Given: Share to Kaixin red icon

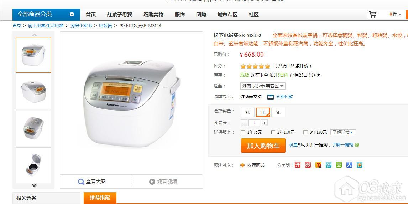Looking at the screenshot, I should click(298, 165).
